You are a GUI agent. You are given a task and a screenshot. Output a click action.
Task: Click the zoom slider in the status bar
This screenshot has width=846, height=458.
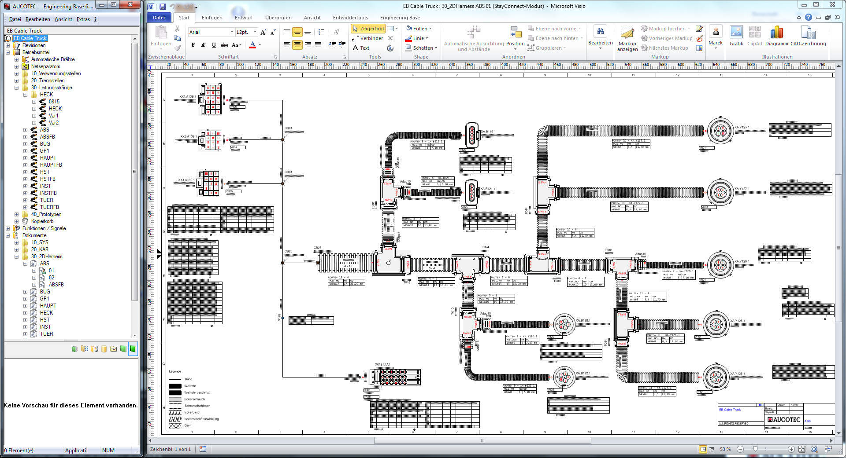click(756, 449)
